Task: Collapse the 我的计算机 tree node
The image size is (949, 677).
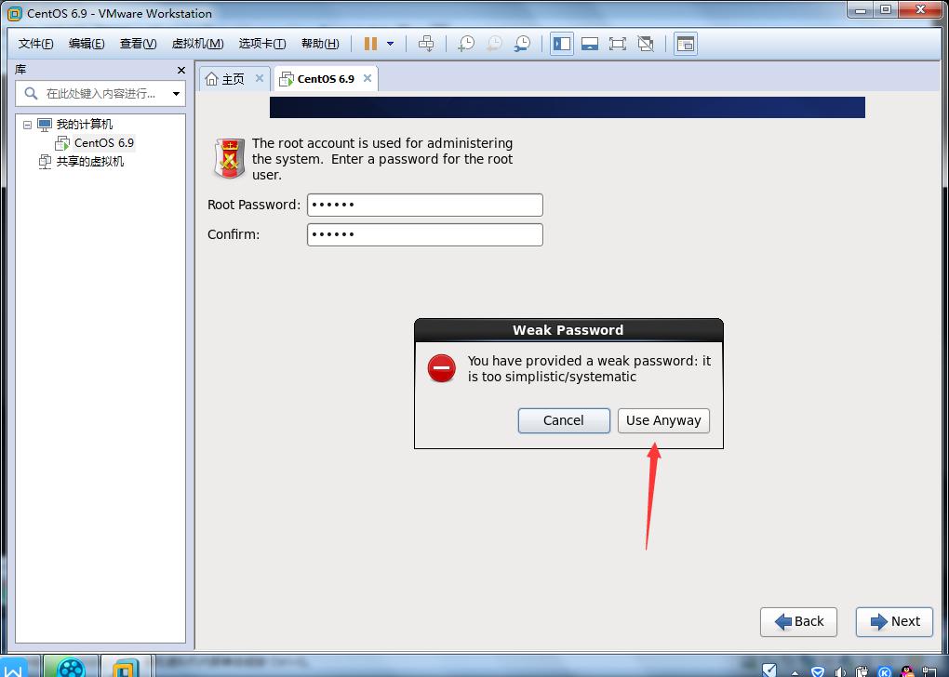Action: click(x=27, y=125)
